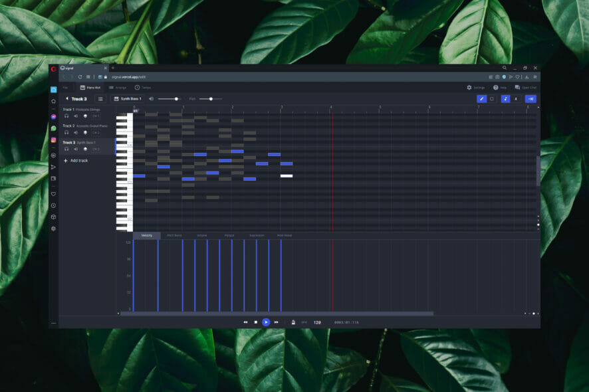Open the File menu
This screenshot has width=589, height=392.
click(x=65, y=88)
